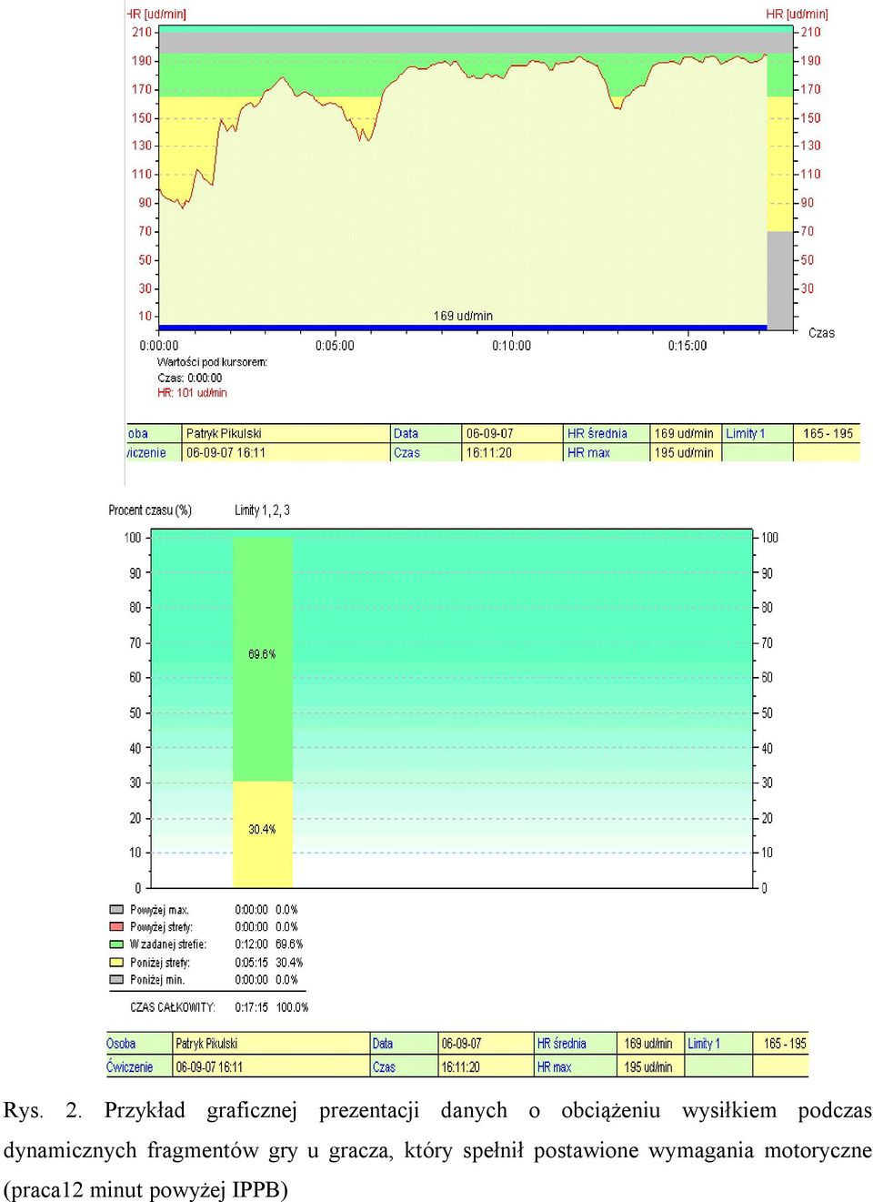Click the 'Powyżej max.' legend label
Viewport: 873px width, 1202px height.
tap(159, 910)
